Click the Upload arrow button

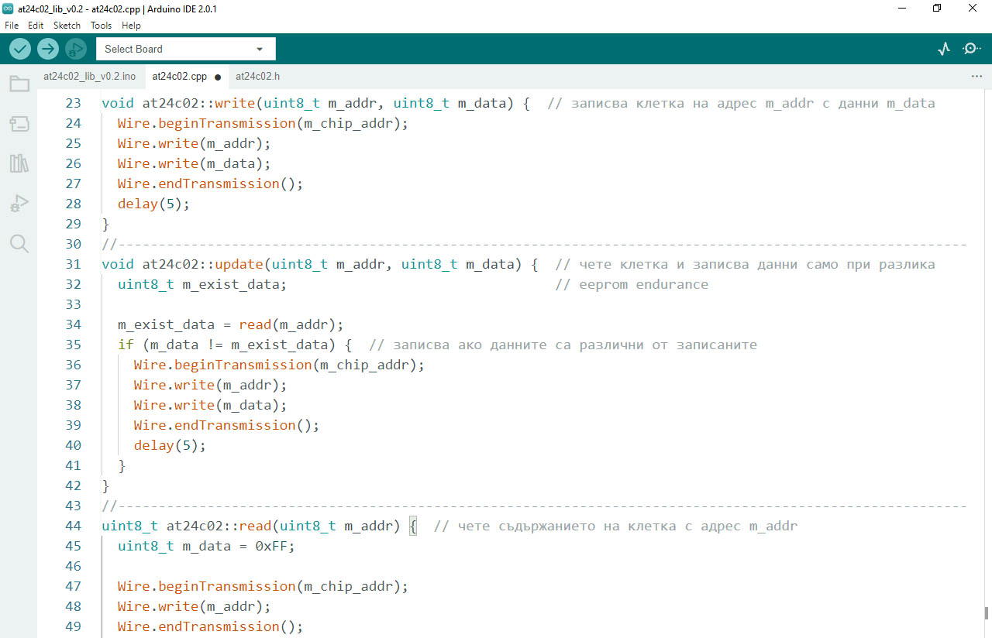coord(48,49)
